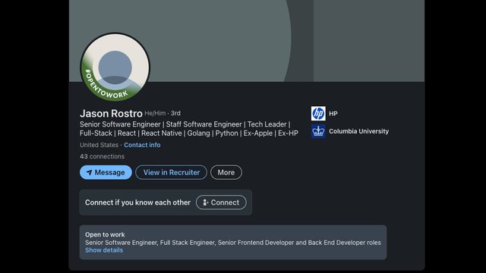Click the Connect button
486x273 pixels.
point(221,202)
